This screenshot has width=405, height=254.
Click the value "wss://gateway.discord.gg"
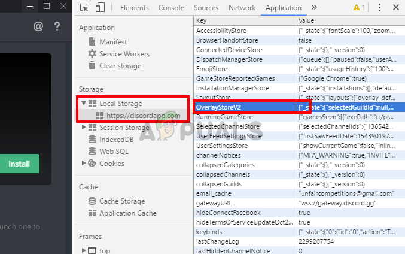click(337, 203)
